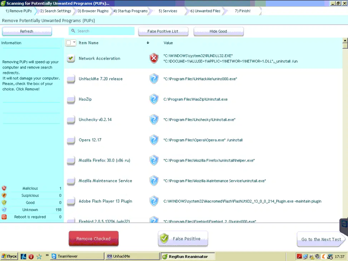
Task: Toggle the select-all checkbox in the header
Action: [69, 42]
